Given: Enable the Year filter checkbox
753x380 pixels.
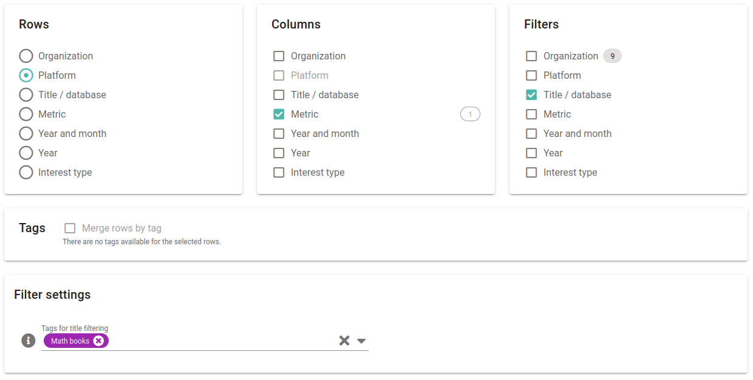Looking at the screenshot, I should point(531,153).
